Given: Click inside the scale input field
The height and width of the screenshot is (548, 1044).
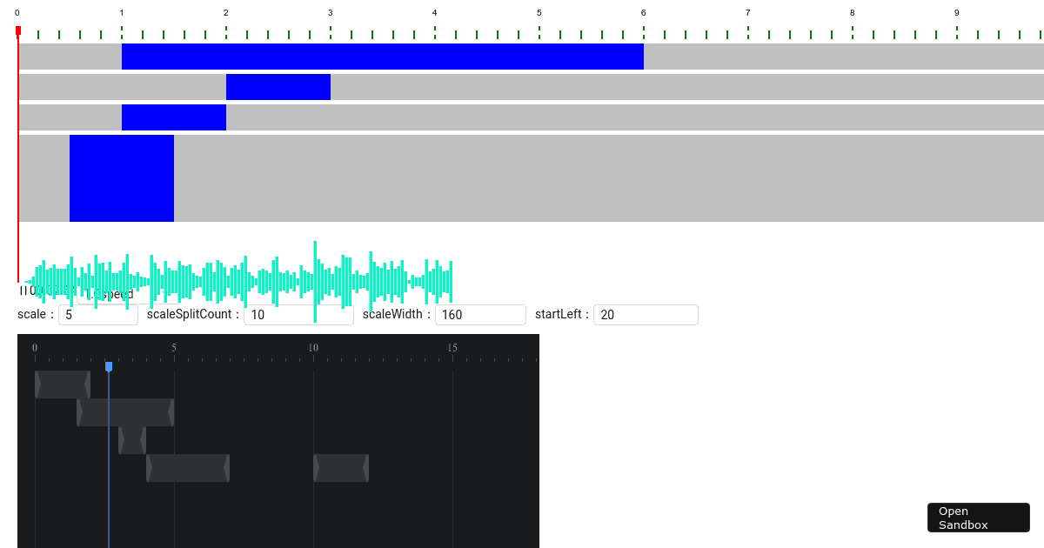Looking at the screenshot, I should pyautogui.click(x=97, y=314).
